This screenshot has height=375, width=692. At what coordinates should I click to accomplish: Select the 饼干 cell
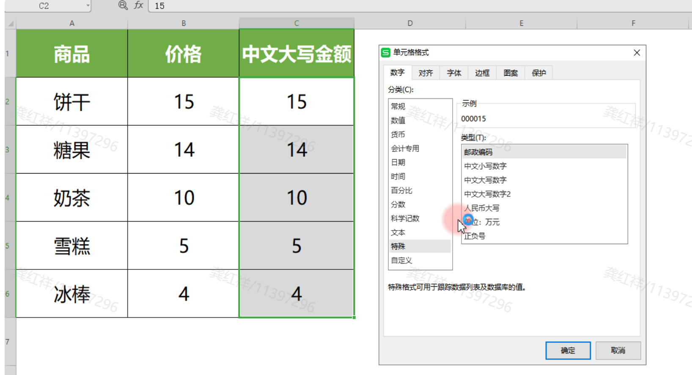[x=72, y=101]
